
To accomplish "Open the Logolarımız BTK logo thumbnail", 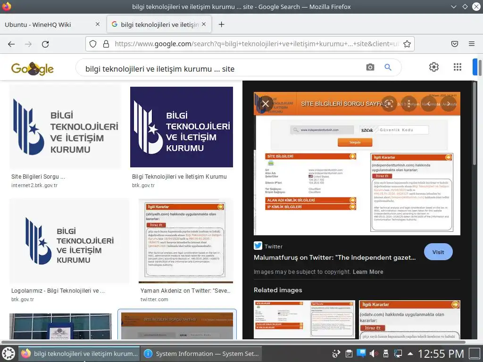I will point(69,241).
